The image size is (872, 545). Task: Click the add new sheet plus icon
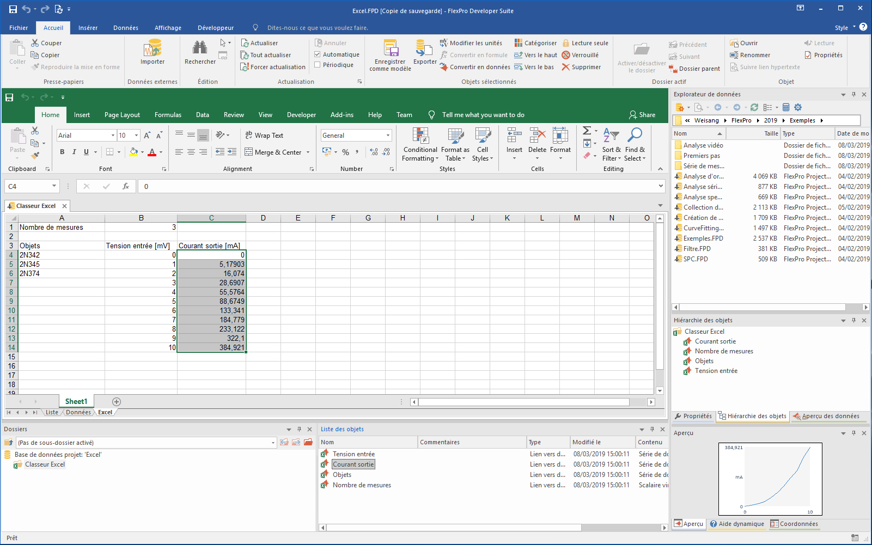[x=116, y=402]
